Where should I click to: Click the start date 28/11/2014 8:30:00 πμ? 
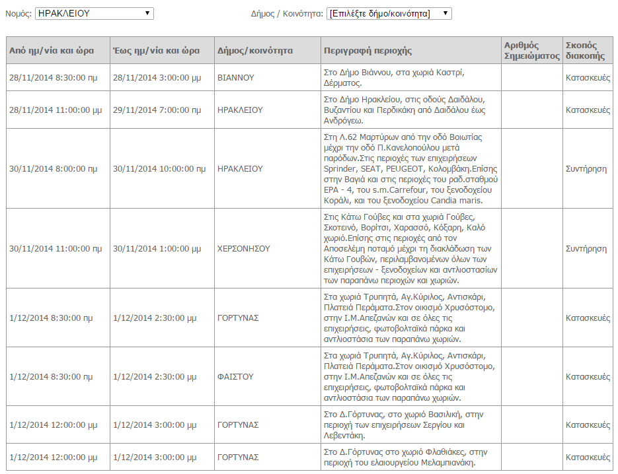(x=54, y=77)
